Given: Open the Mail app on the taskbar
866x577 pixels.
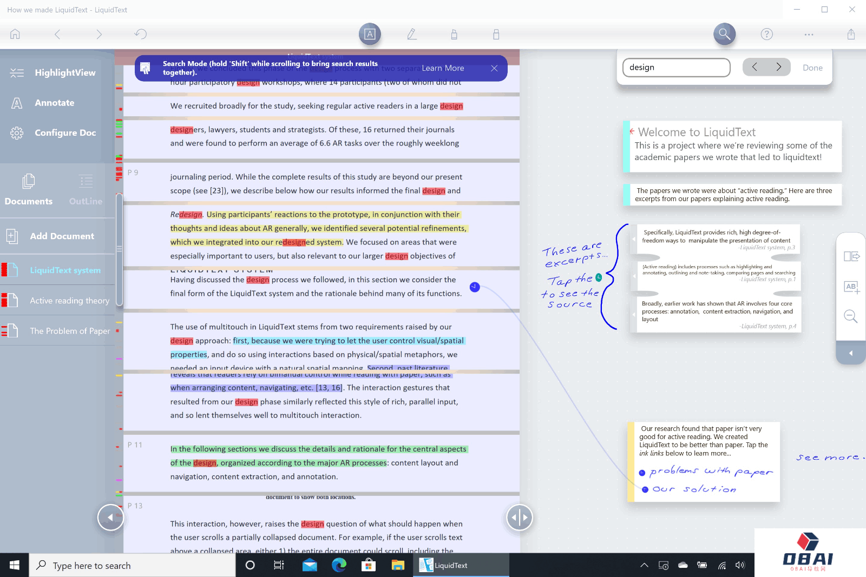Looking at the screenshot, I should [310, 565].
